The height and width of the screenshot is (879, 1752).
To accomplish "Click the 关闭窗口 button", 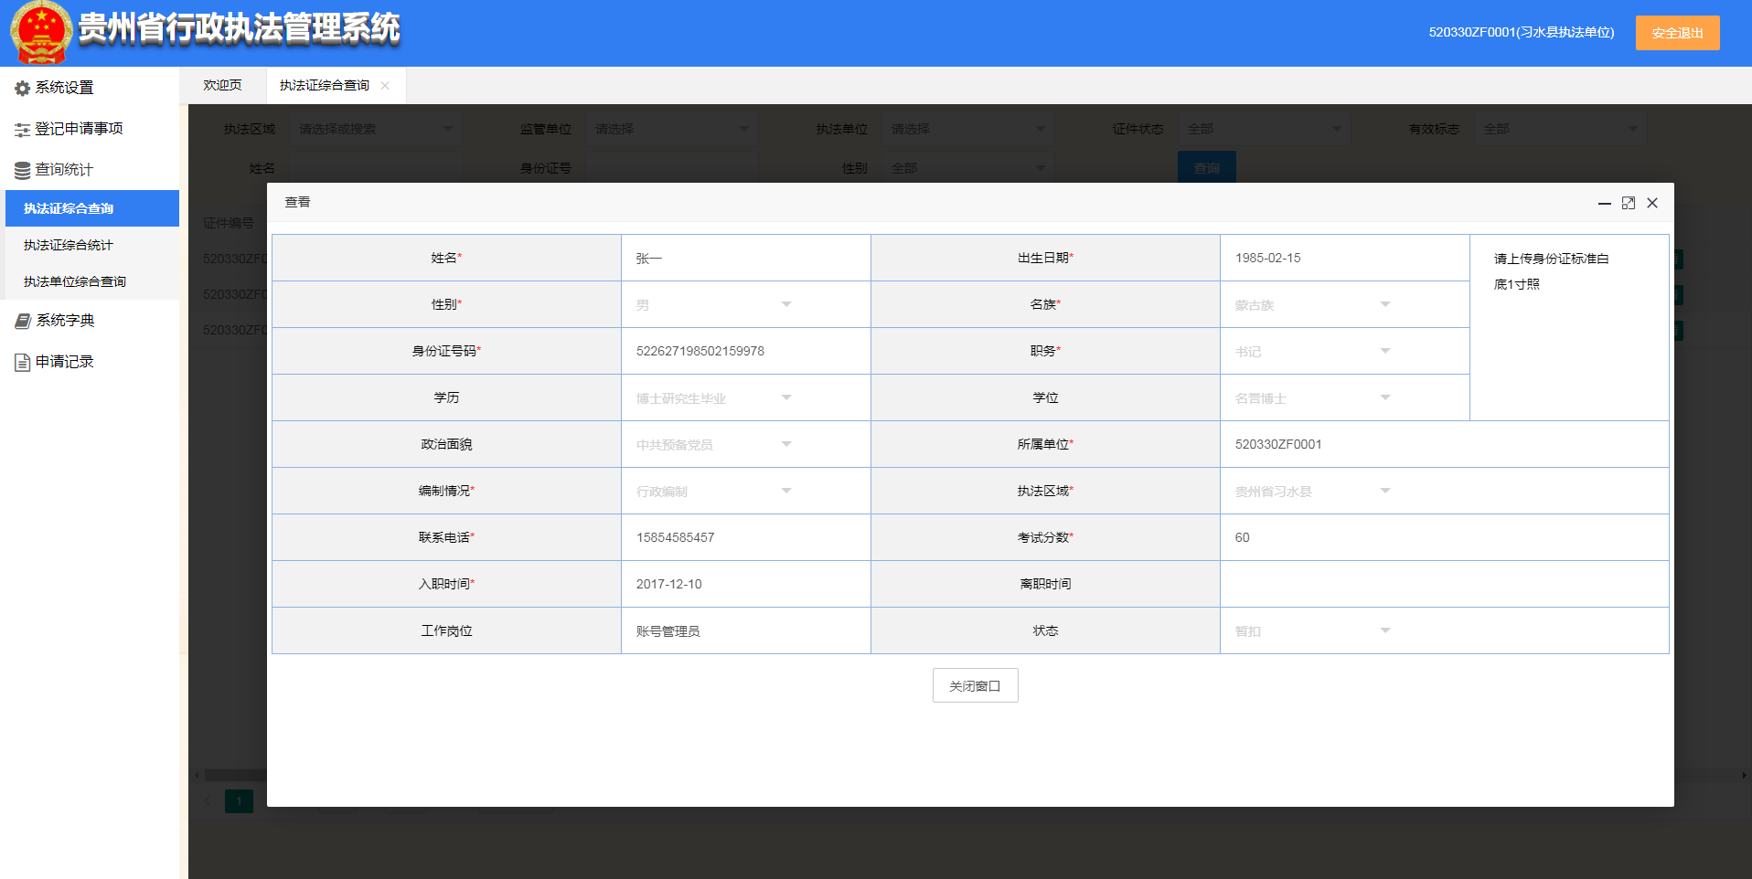I will [x=975, y=685].
